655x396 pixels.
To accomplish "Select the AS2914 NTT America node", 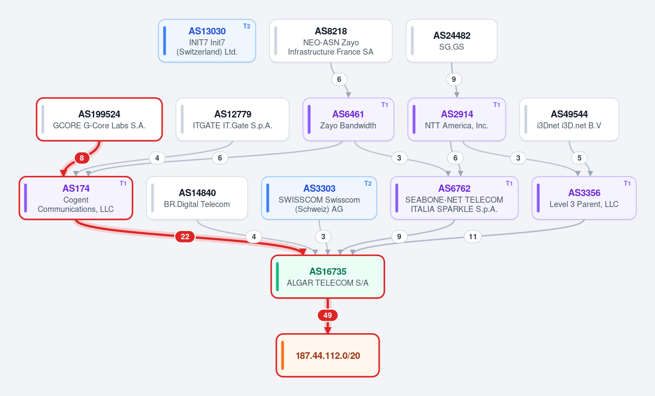I will pos(457,120).
